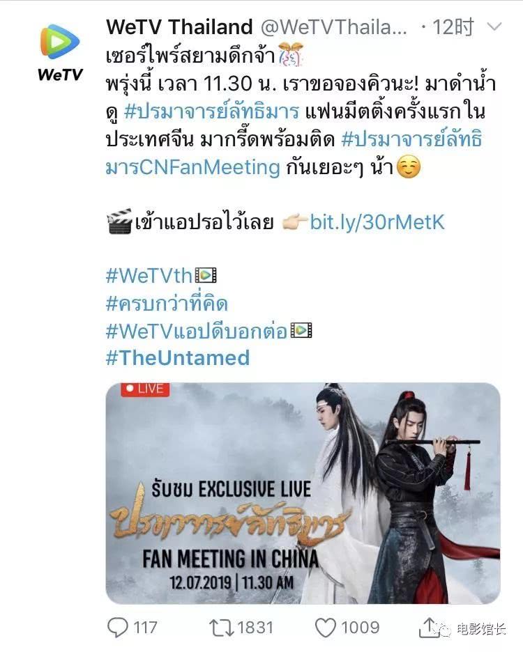The image size is (523, 652).
Task: Open WeTV Thailand account name
Action: tap(179, 27)
